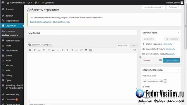Click the blue Опубликовать button

click(171, 60)
